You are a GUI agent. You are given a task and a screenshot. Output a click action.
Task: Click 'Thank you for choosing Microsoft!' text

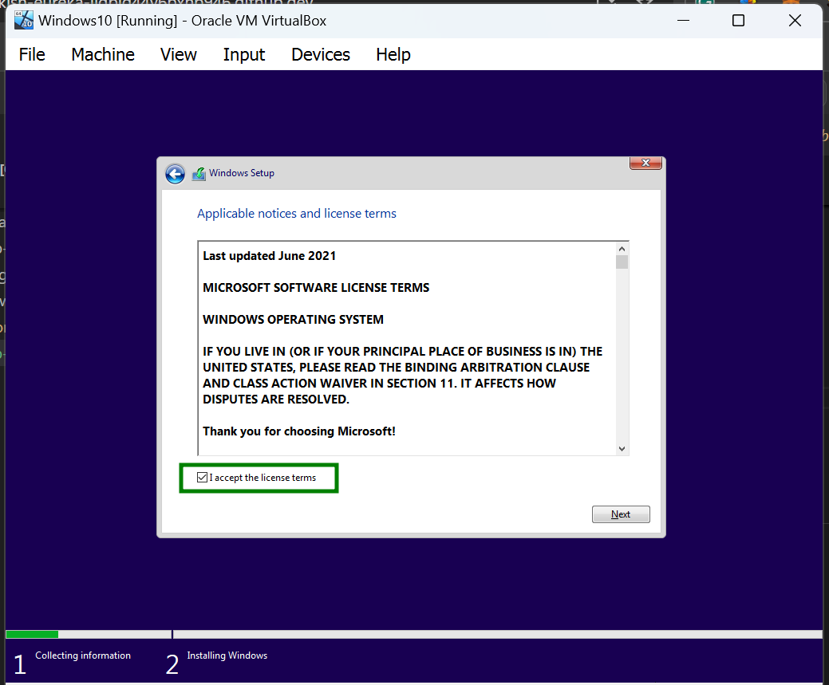click(x=299, y=431)
